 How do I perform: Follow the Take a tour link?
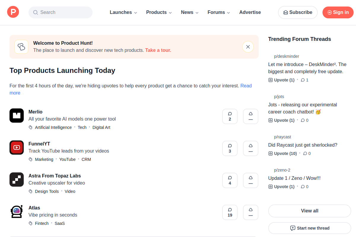point(158,50)
